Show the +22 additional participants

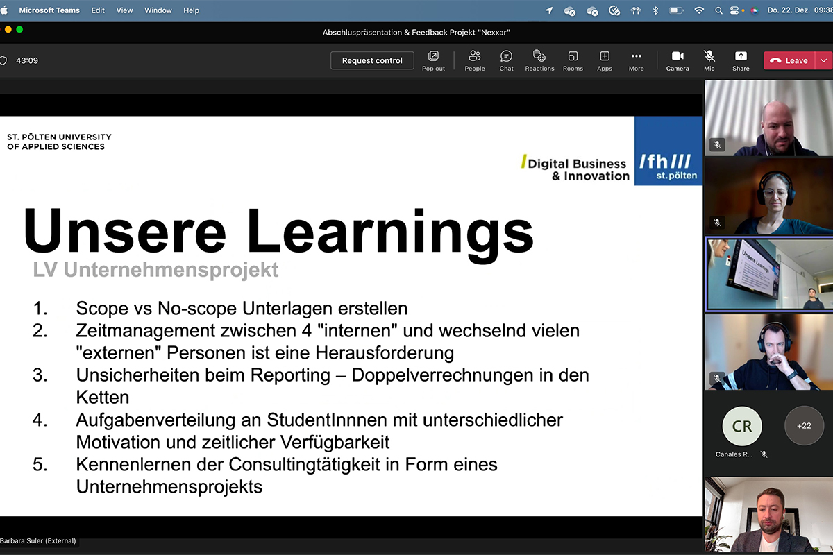coord(804,425)
